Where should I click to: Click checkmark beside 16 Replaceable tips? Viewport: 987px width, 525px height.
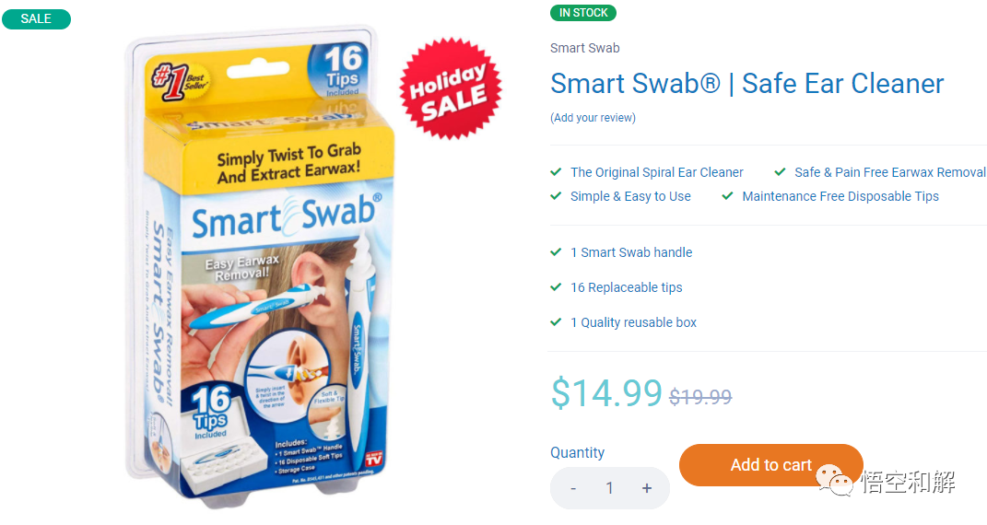pos(556,287)
